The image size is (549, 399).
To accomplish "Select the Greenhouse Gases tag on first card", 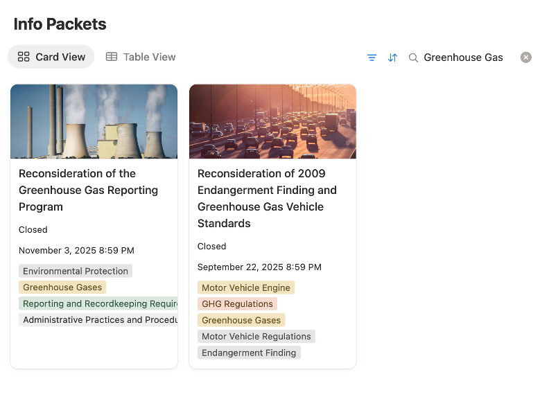I will point(62,287).
